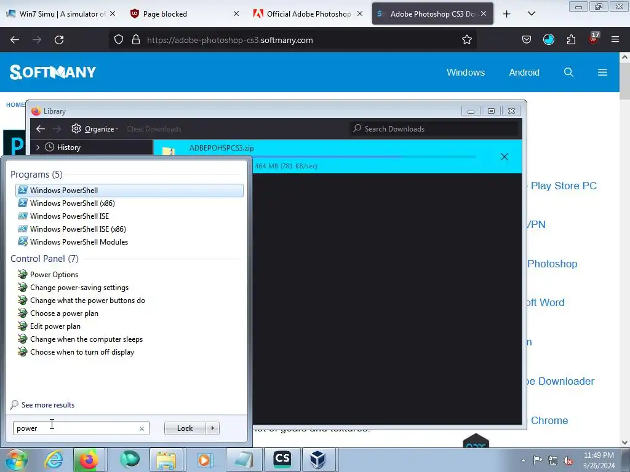Open the green globe browser taskbar icon
This screenshot has height=472, width=630.
coord(129,460)
